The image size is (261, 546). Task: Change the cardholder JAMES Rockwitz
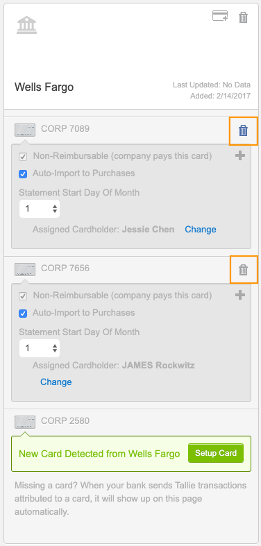[x=56, y=382]
